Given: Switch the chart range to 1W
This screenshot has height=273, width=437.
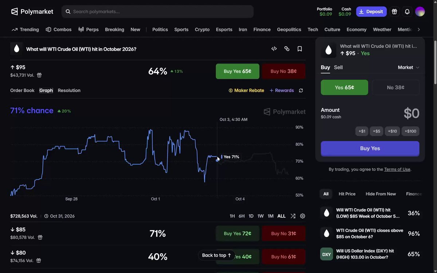Looking at the screenshot, I should coord(260,216).
